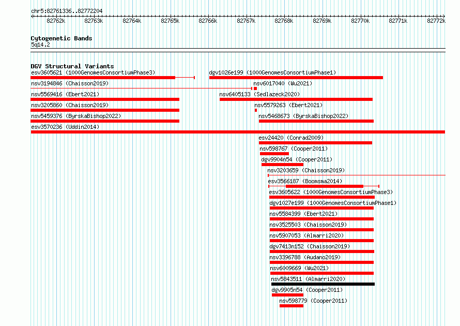The height and width of the screenshot is (326, 460).
Task: Open nsv5569416 (Ebert2021) variant
Action: (x=65, y=94)
